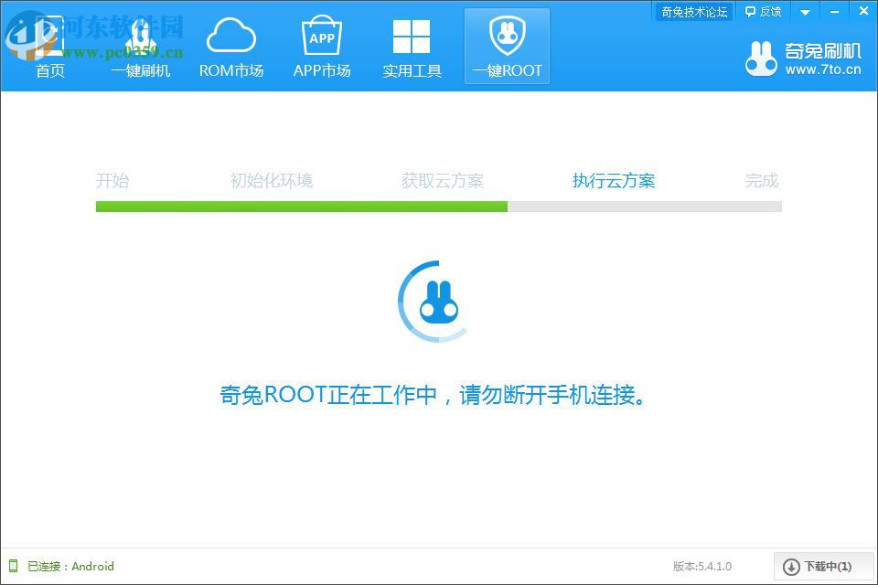Open the ROM市场 cloud market
Screen dimensions: 878x585
tap(231, 46)
